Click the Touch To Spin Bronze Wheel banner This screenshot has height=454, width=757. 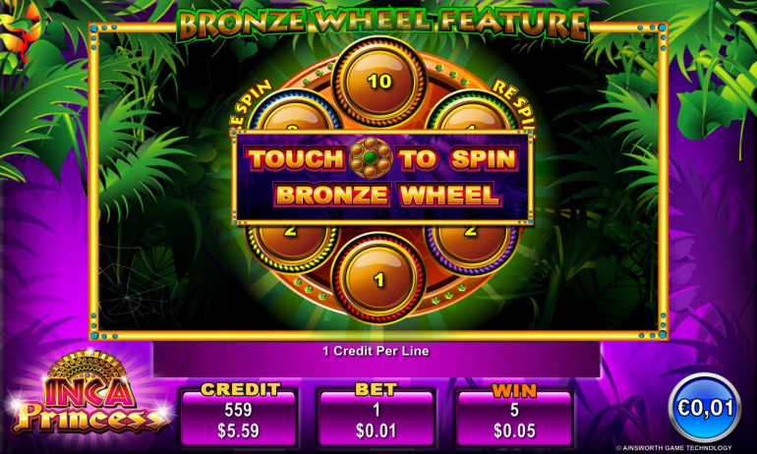[383, 177]
